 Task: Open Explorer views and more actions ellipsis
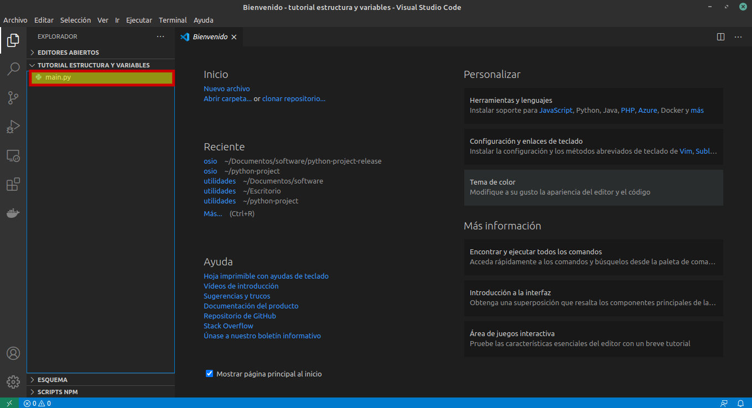(160, 36)
